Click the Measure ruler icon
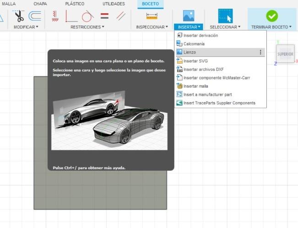 point(152,16)
